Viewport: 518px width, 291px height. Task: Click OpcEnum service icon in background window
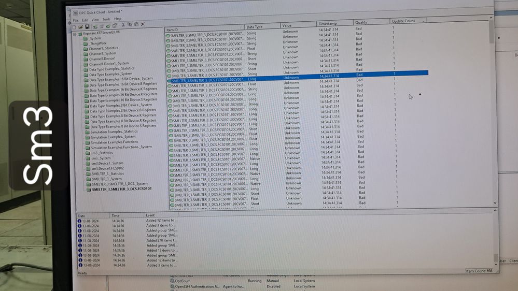click(172, 281)
